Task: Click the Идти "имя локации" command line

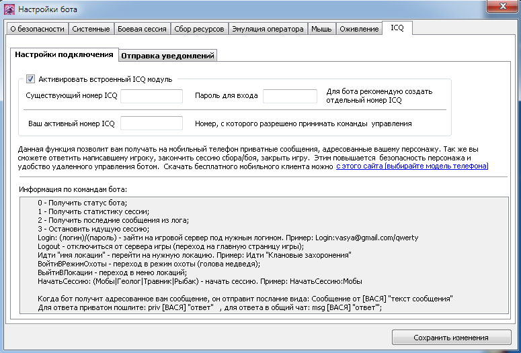Action: pyautogui.click(x=195, y=255)
